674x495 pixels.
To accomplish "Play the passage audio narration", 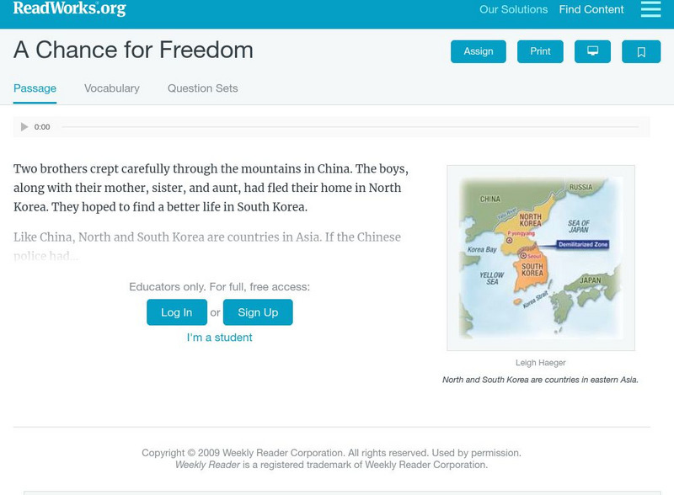I will 24,126.
